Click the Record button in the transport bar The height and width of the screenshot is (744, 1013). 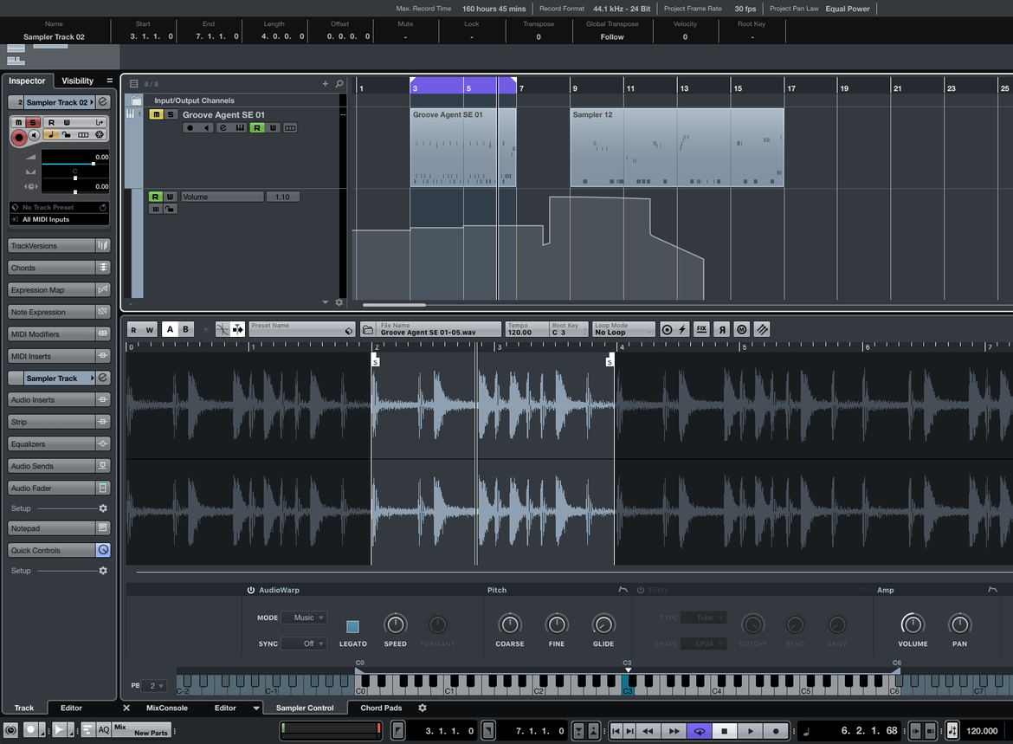775,731
